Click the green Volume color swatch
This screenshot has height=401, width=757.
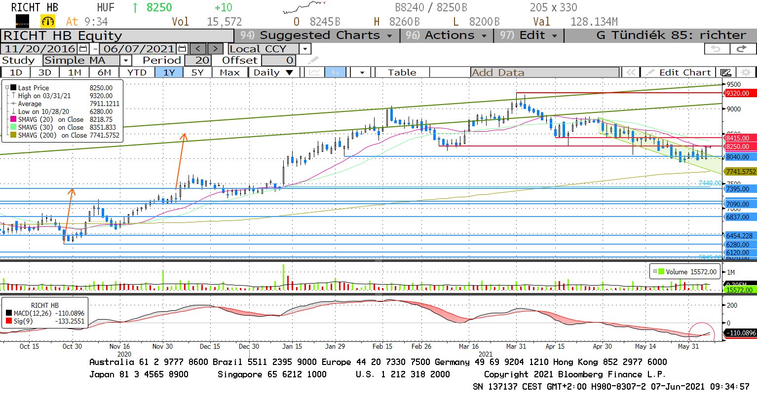(x=661, y=272)
